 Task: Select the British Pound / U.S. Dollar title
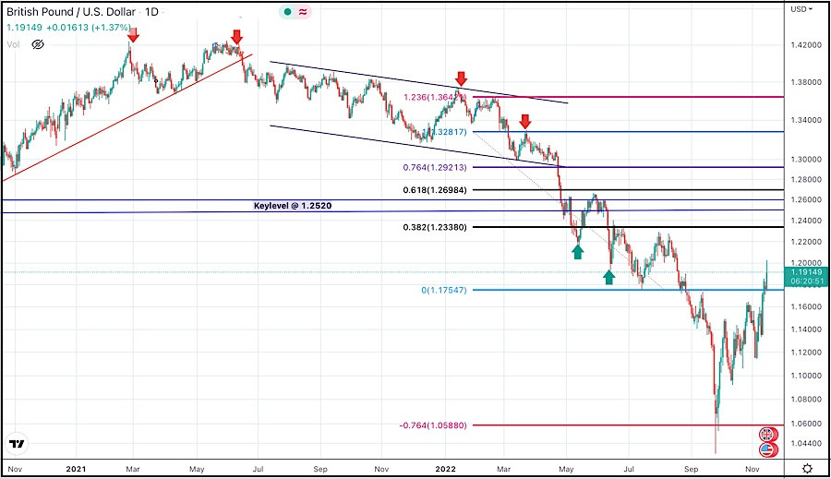70,12
